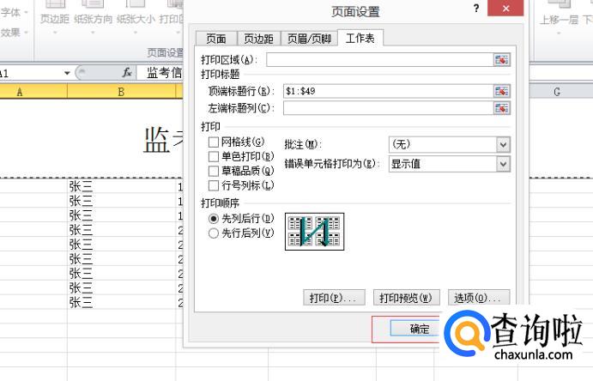Click range selector icon for 打印区域

click(501, 59)
